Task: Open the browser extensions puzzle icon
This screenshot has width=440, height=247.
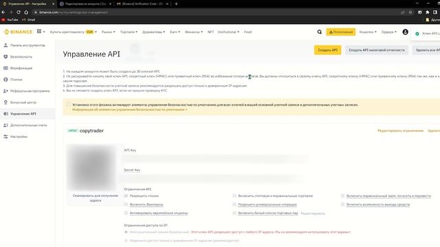Action: pyautogui.click(x=428, y=12)
